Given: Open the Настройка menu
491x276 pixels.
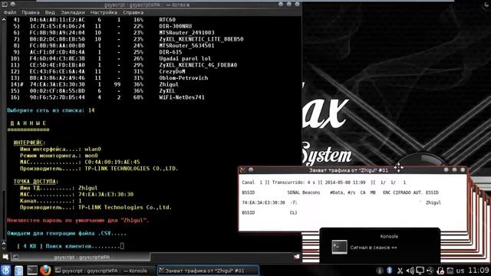Looking at the screenshot, I should [x=104, y=12].
